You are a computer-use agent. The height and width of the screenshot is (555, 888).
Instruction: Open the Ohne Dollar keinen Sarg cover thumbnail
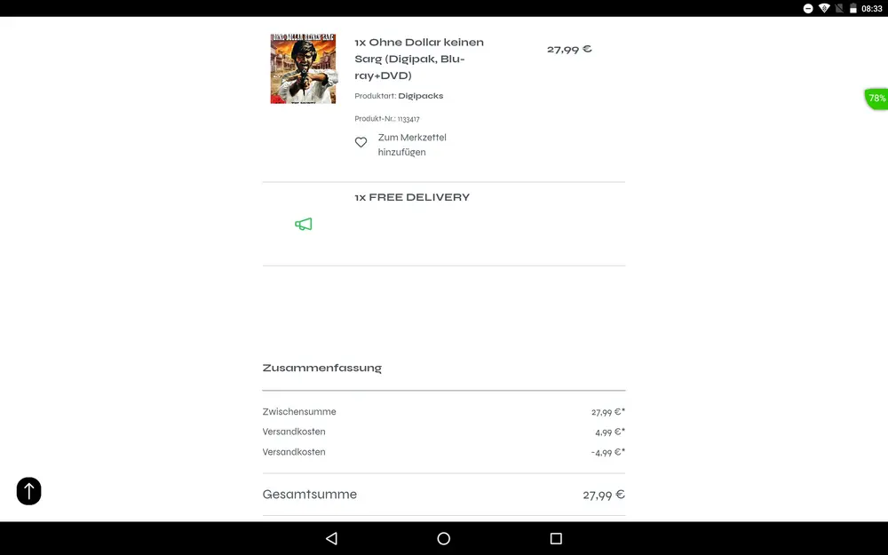click(x=303, y=68)
